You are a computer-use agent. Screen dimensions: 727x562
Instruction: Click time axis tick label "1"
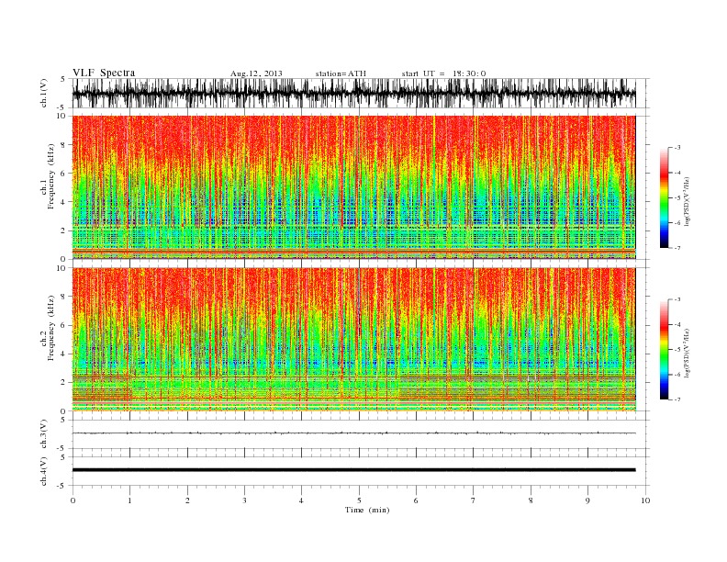coord(129,500)
